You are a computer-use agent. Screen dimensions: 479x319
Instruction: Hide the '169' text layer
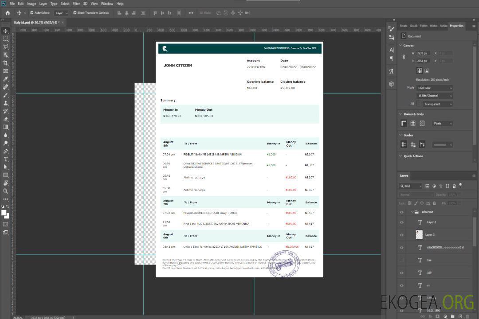click(402, 273)
